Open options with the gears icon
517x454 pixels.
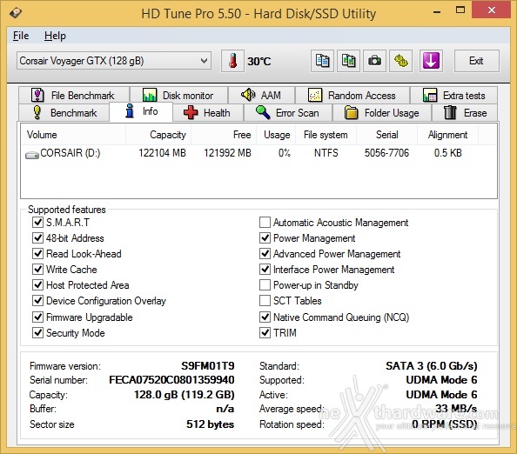tap(400, 61)
